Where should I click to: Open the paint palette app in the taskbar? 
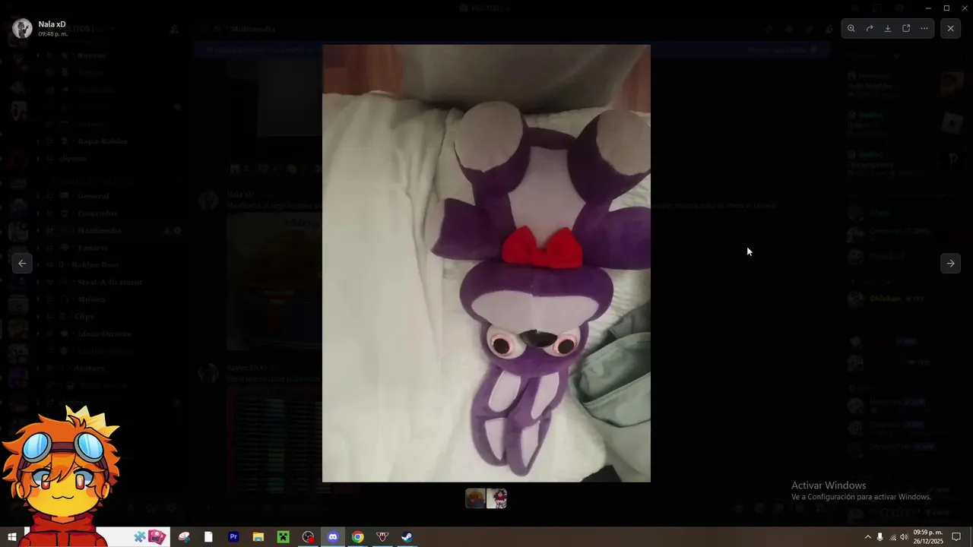[x=184, y=537]
